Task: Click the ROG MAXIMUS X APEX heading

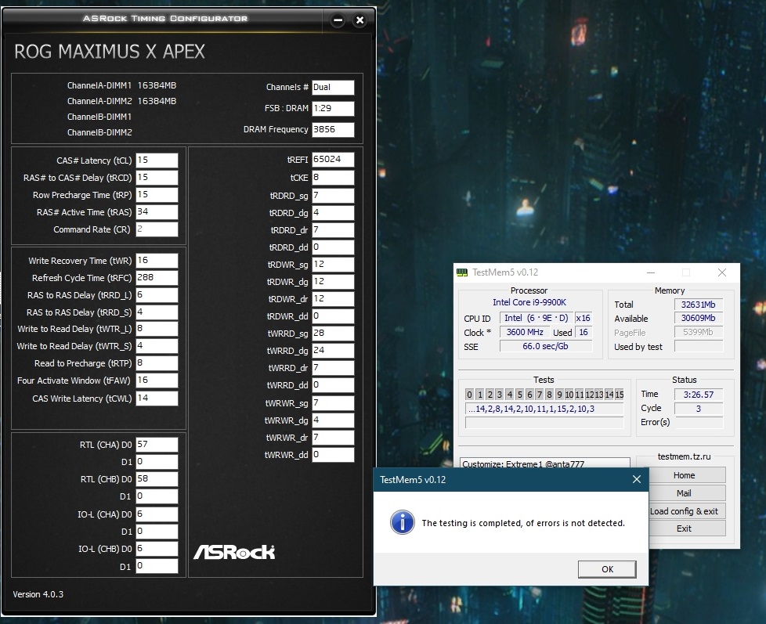Action: pos(110,51)
